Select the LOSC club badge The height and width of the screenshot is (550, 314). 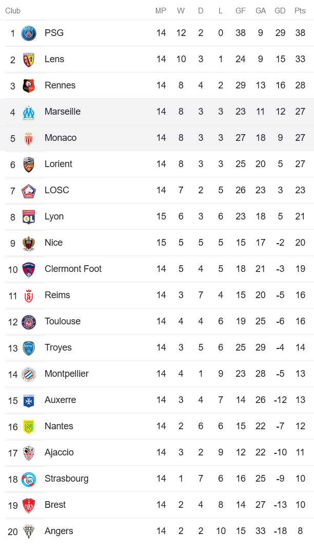[29, 191]
